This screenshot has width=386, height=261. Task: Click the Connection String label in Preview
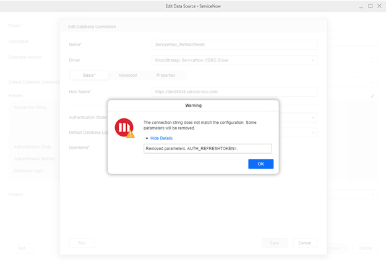[x=30, y=107]
